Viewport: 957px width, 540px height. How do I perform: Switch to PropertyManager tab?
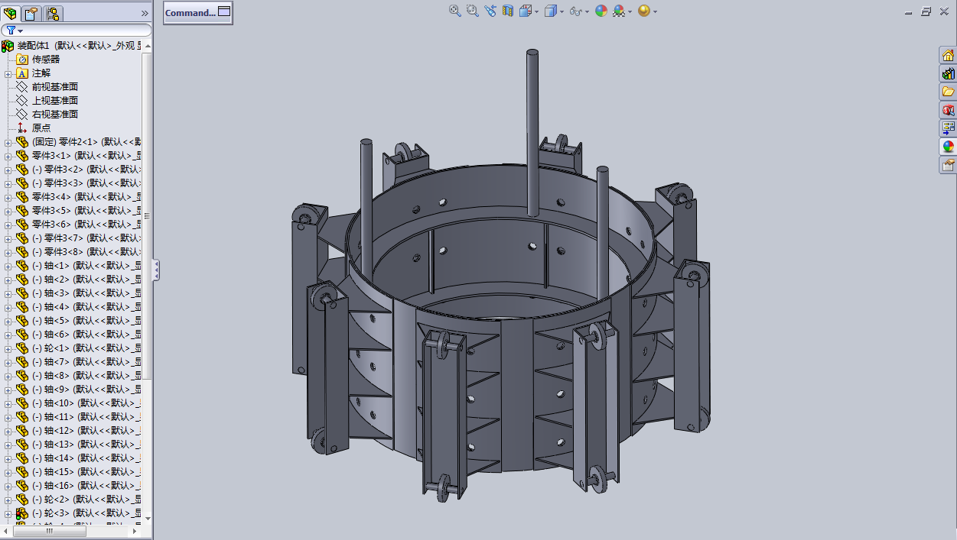[x=31, y=13]
